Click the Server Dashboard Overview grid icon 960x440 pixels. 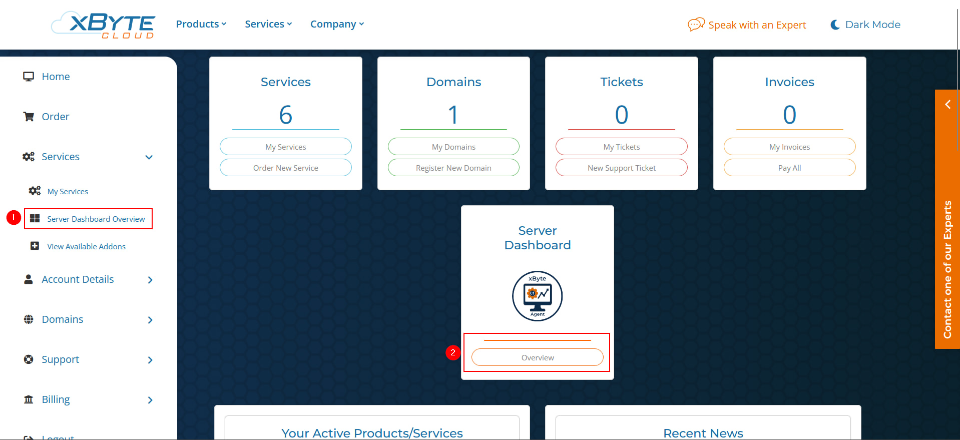pos(35,219)
